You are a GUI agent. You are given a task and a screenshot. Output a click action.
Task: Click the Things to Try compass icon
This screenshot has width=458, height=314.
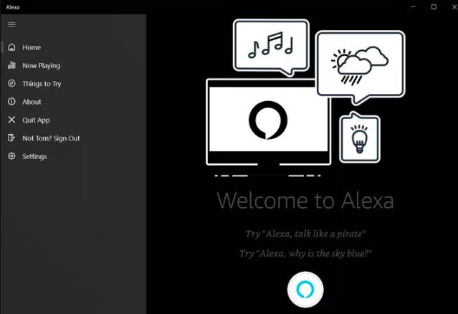11,83
